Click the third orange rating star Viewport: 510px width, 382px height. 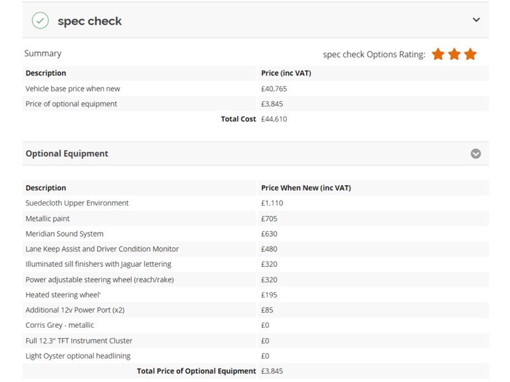[470, 54]
